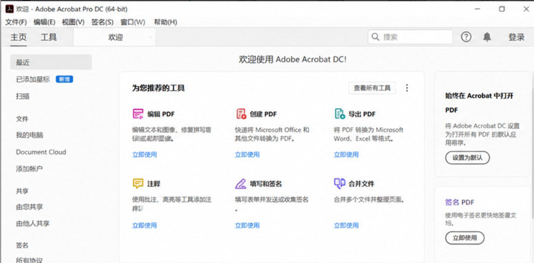Click the 新增 badge beside 已添加星标
534x263 pixels.
[x=64, y=80]
